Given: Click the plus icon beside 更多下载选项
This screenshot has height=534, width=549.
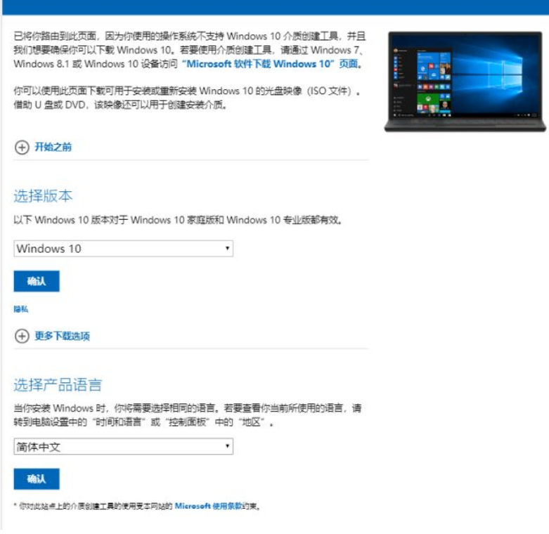Looking at the screenshot, I should pyautogui.click(x=22, y=336).
